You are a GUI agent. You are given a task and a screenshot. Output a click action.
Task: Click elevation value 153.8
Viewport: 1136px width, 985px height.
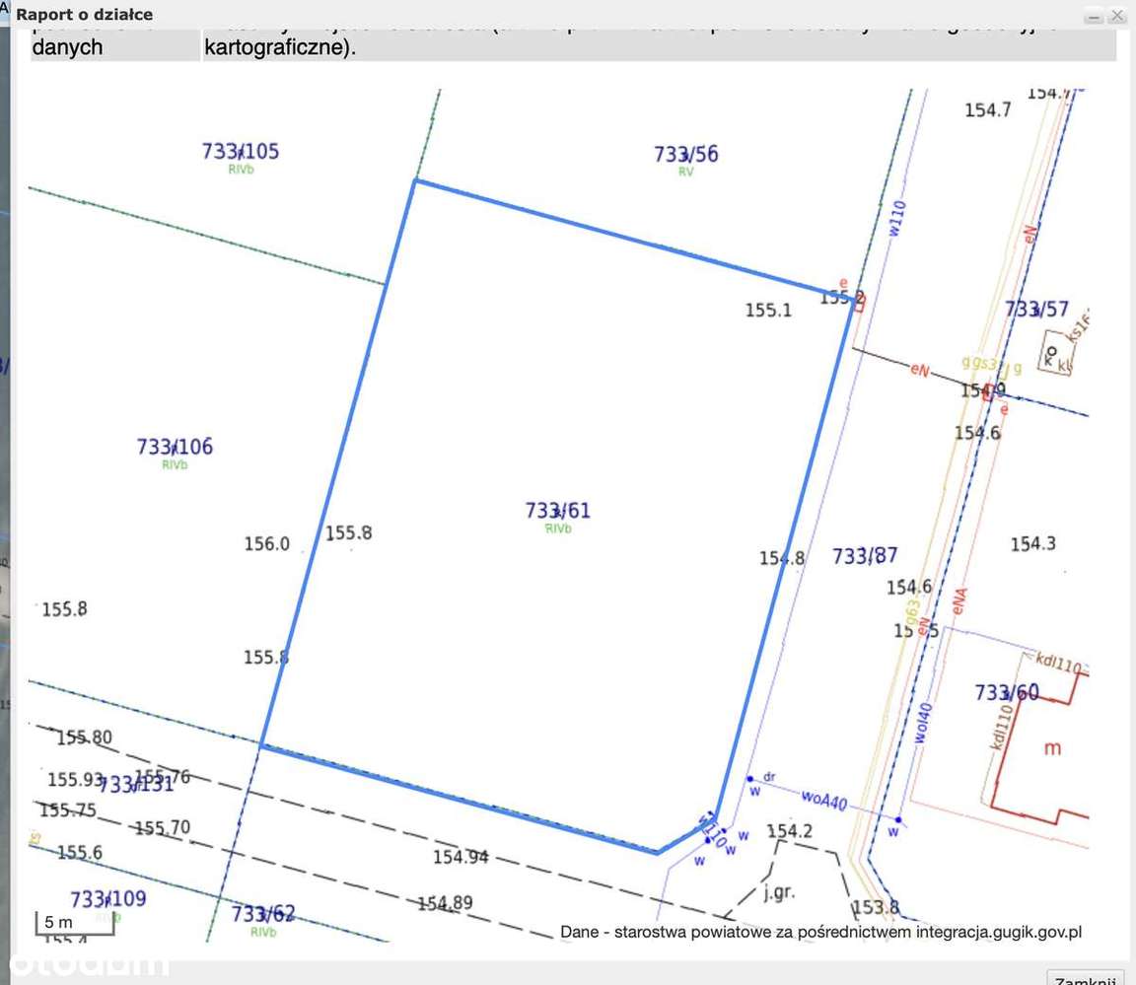[x=876, y=907]
